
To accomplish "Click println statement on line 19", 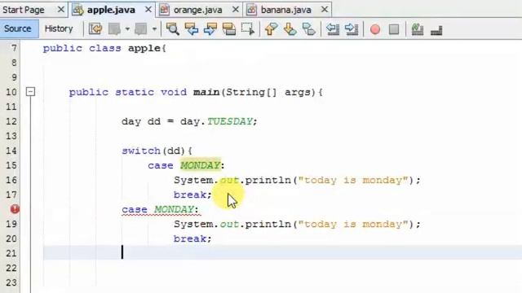I will coord(297,224).
